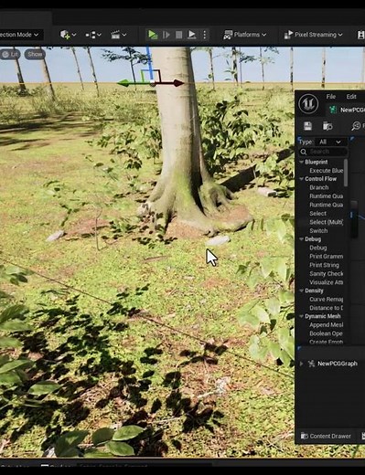Select the Print Gramm node entry
Image resolution: width=365 pixels, height=475 pixels.
coord(326,257)
